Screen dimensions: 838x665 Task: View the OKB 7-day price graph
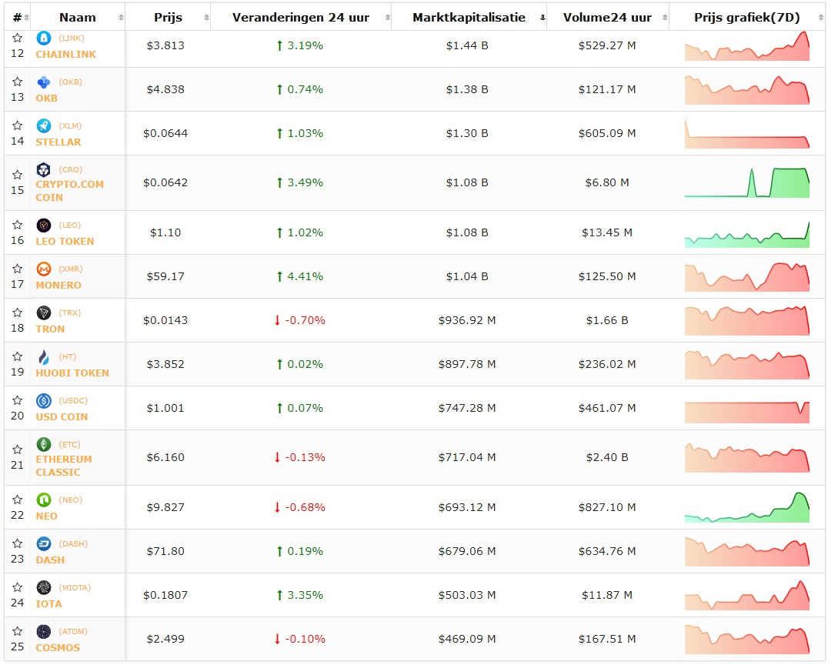tap(746, 89)
